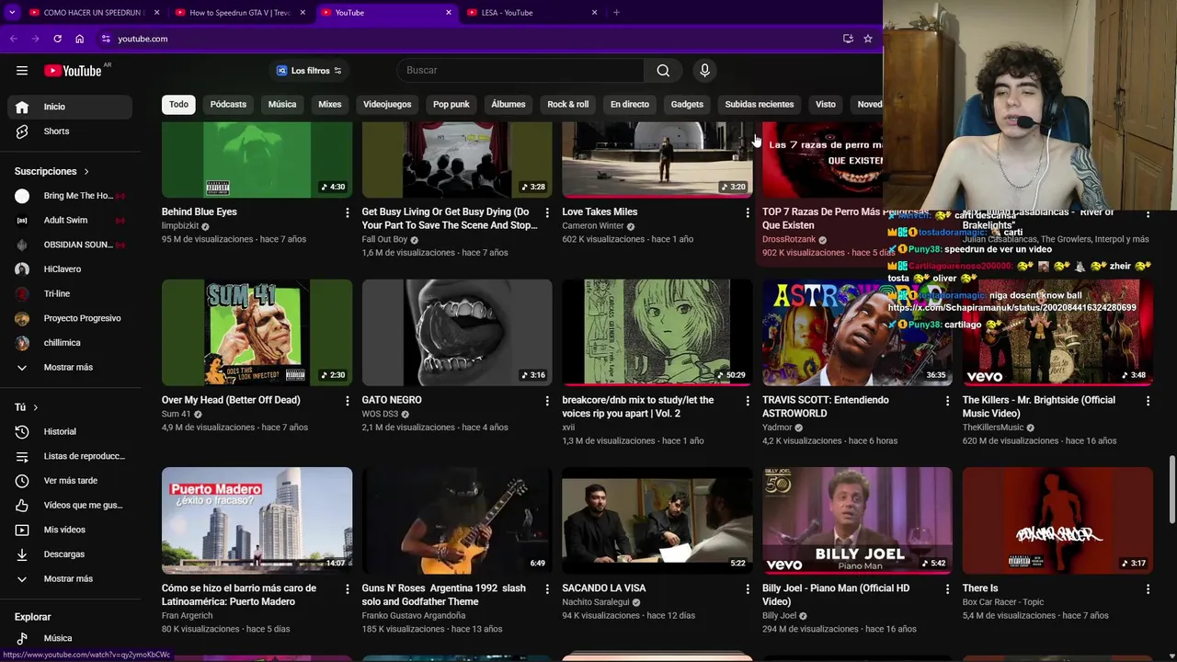Screen dimensions: 1177x662
Task: Open options for Mr. Brightside video
Action: (x=1148, y=401)
